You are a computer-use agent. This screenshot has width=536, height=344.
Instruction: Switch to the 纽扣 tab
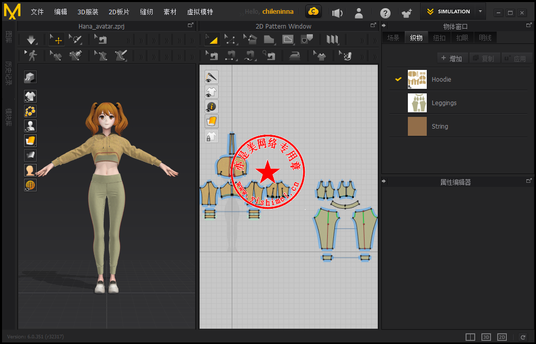439,38
